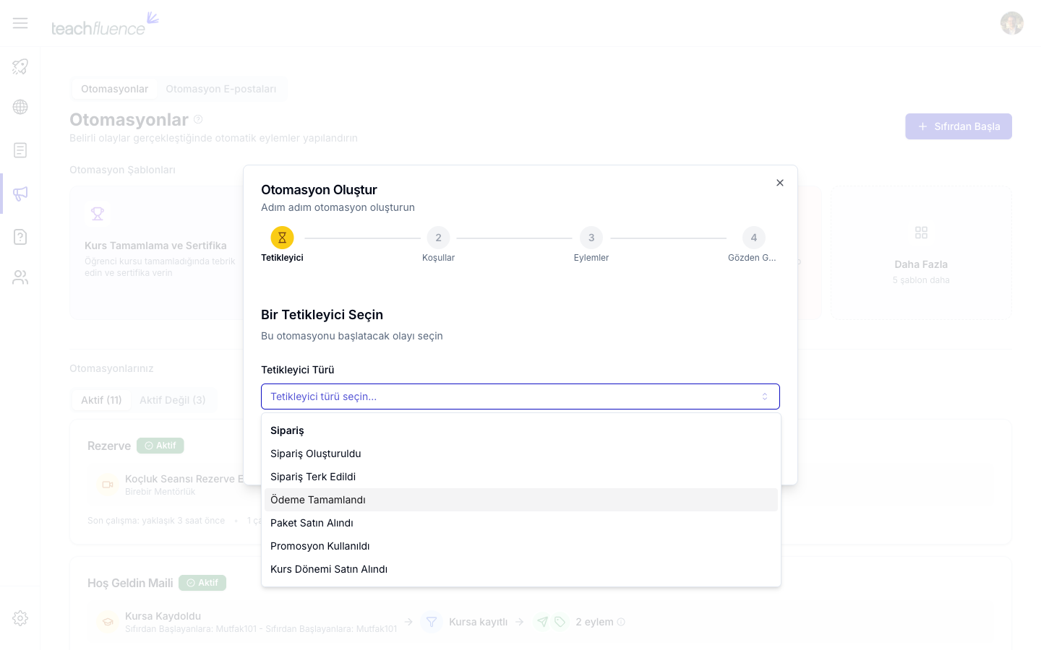Open Hoş Geldin Maili automation title

[130, 583]
